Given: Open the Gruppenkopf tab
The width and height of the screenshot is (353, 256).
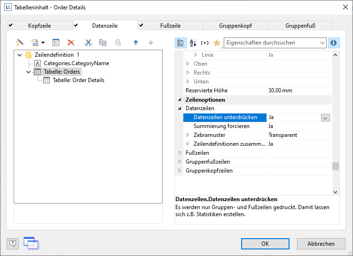Looking at the screenshot, I should (x=235, y=26).
